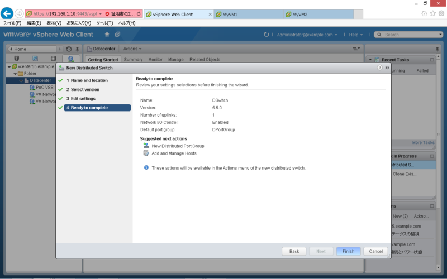The width and height of the screenshot is (447, 279).
Task: Open the Help dropdown menu
Action: tap(356, 35)
